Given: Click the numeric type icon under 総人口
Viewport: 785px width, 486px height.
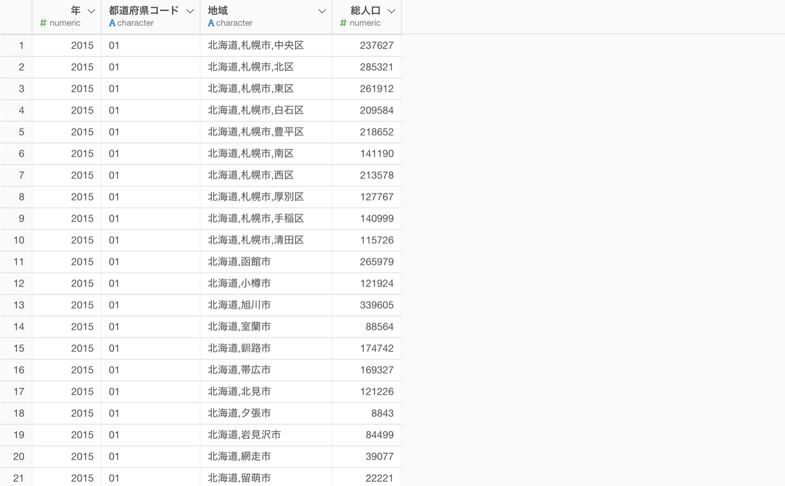Looking at the screenshot, I should click(x=343, y=23).
